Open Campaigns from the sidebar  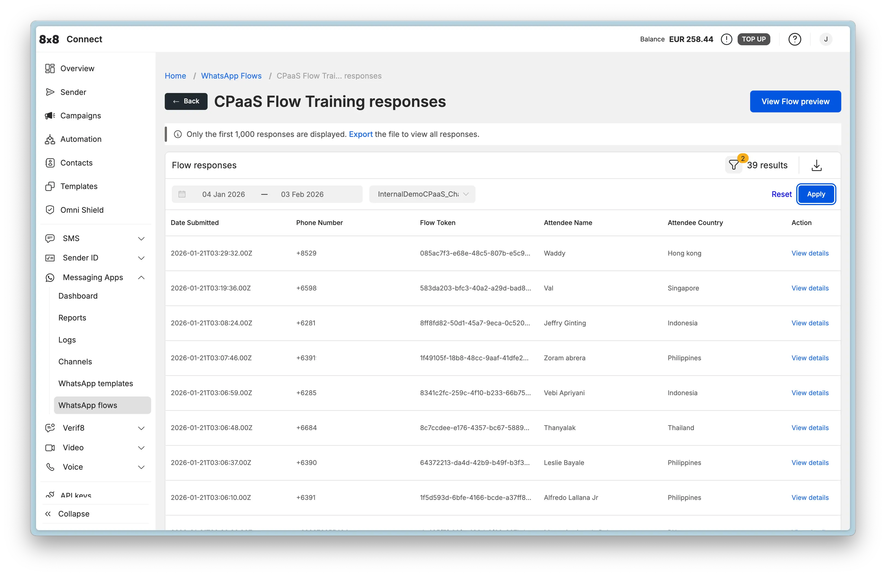(80, 115)
